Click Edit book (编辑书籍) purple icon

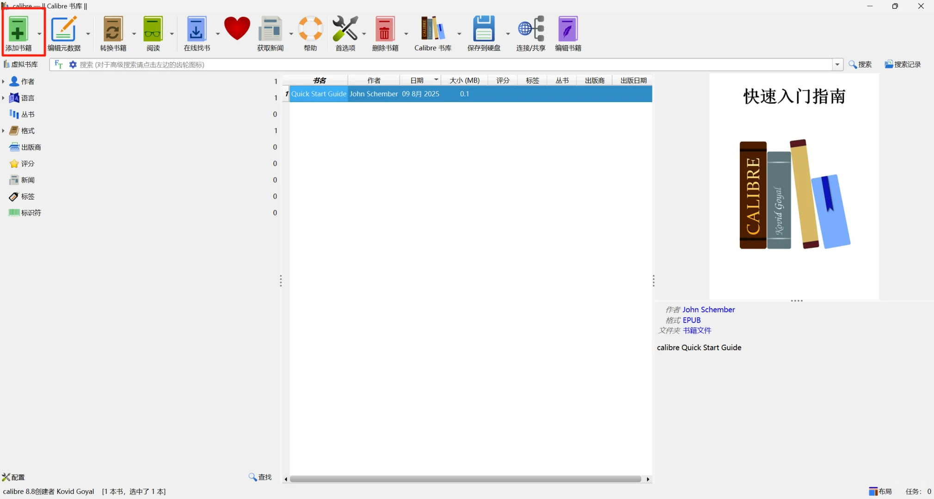pos(568,29)
